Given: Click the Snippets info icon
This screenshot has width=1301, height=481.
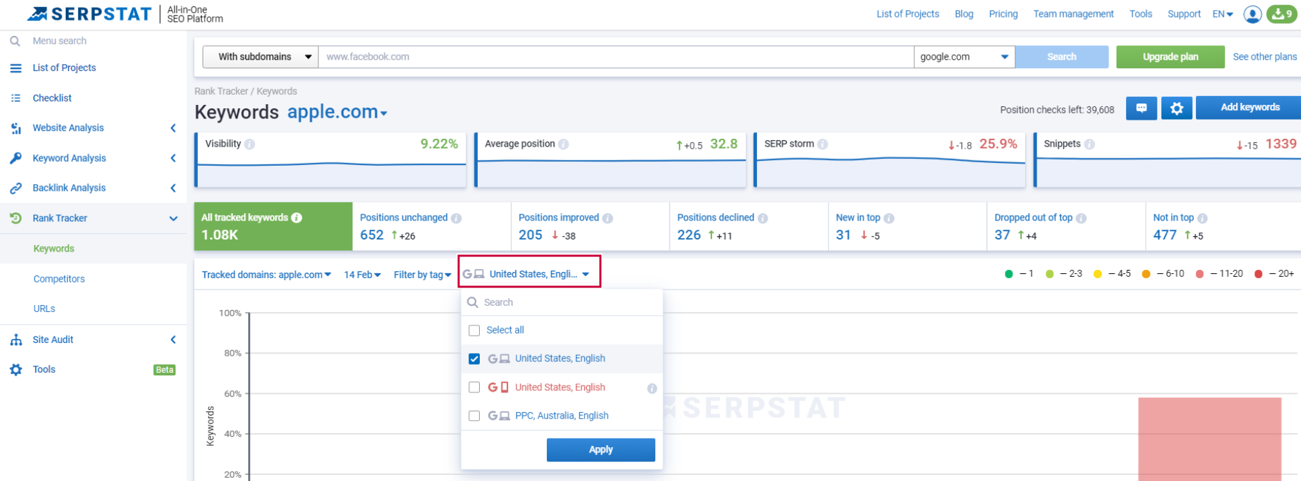Looking at the screenshot, I should (1089, 144).
